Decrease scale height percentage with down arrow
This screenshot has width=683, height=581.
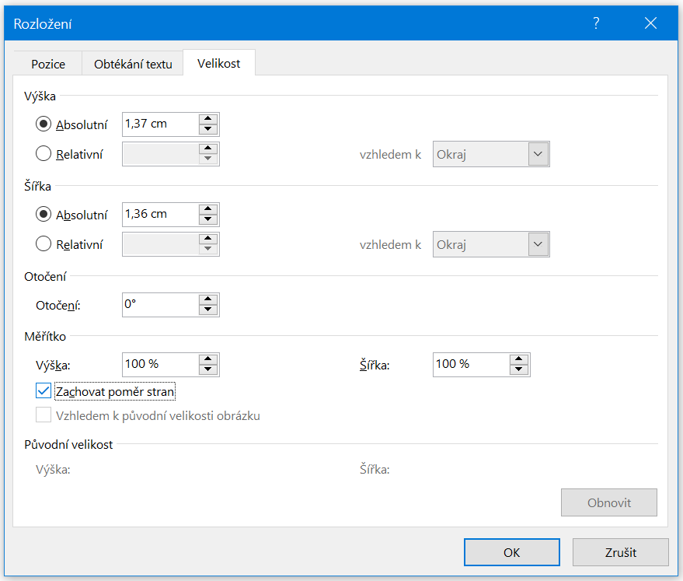[x=207, y=370]
